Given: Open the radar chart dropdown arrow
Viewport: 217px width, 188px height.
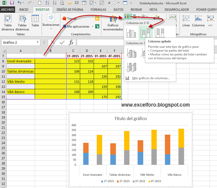Looking at the screenshot, I should [x=147, y=17].
